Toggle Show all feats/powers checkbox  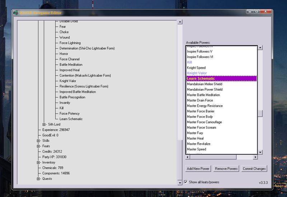[x=185, y=182]
